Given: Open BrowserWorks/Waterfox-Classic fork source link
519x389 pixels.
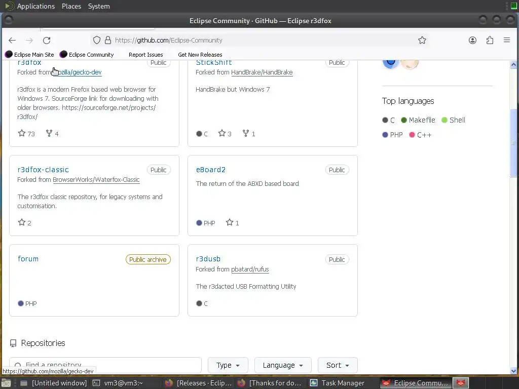Looking at the screenshot, I should (96, 180).
